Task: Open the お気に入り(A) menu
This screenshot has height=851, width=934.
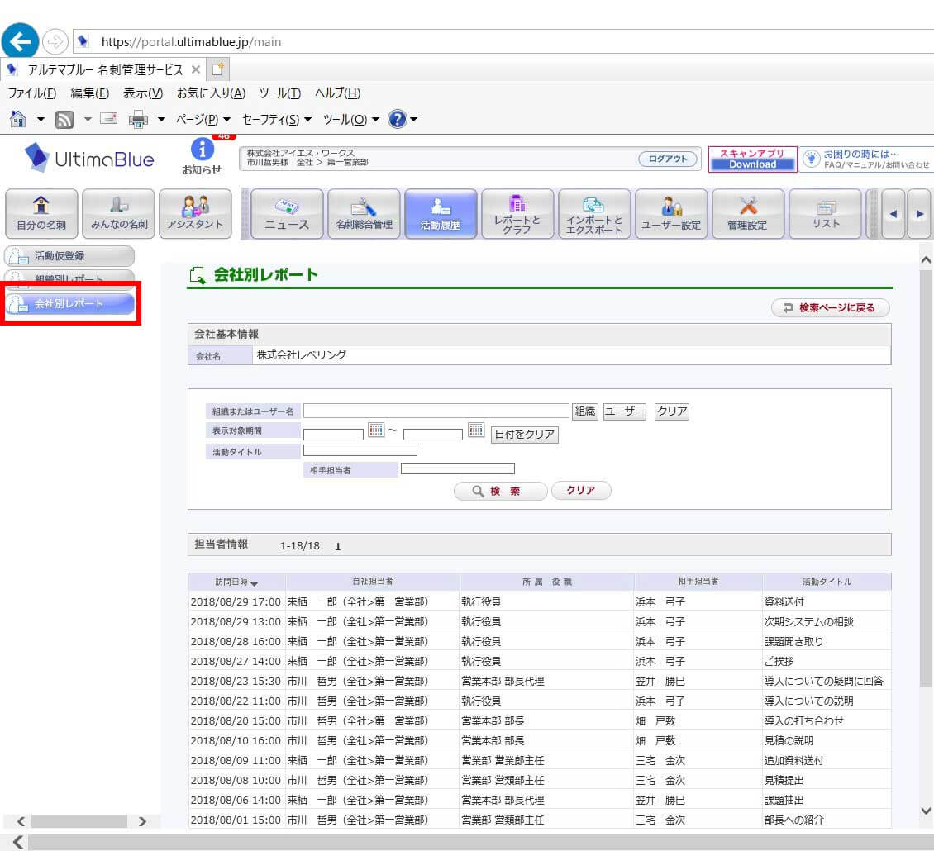Action: point(212,93)
